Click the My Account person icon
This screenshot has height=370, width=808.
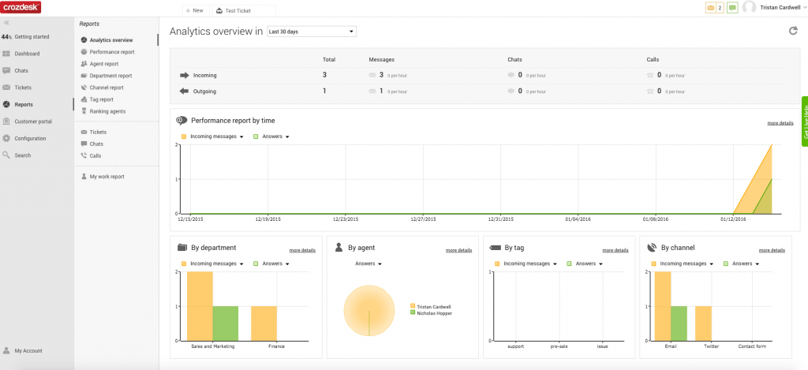pyautogui.click(x=6, y=350)
